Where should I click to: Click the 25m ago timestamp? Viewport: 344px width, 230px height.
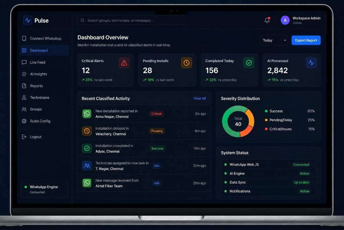coord(200,183)
